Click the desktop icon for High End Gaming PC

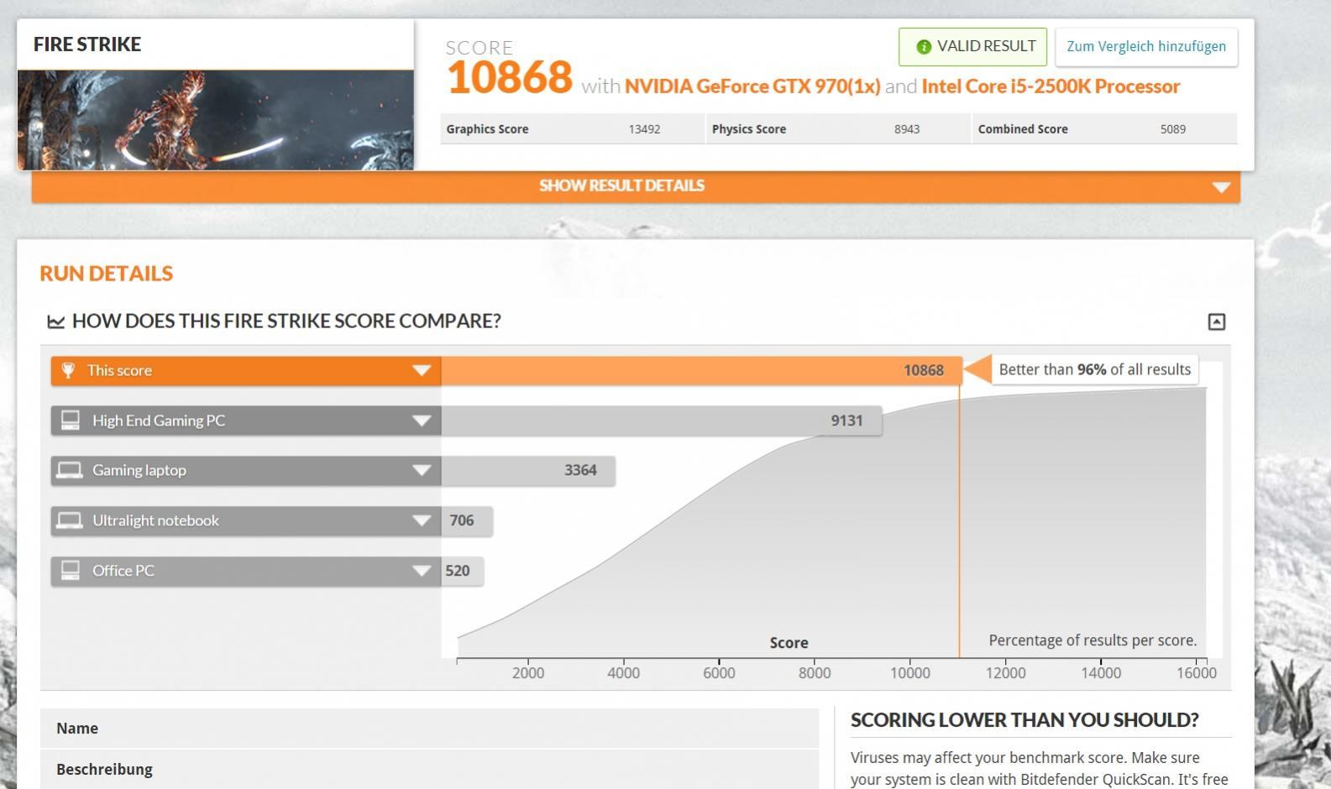(71, 420)
